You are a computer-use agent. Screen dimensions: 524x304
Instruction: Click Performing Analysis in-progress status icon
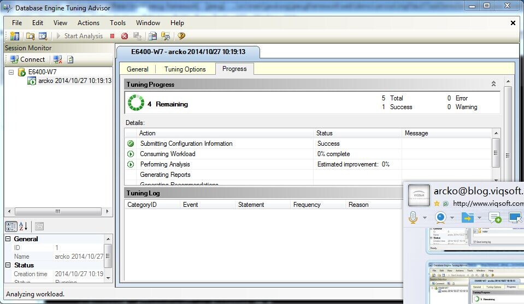pos(131,164)
